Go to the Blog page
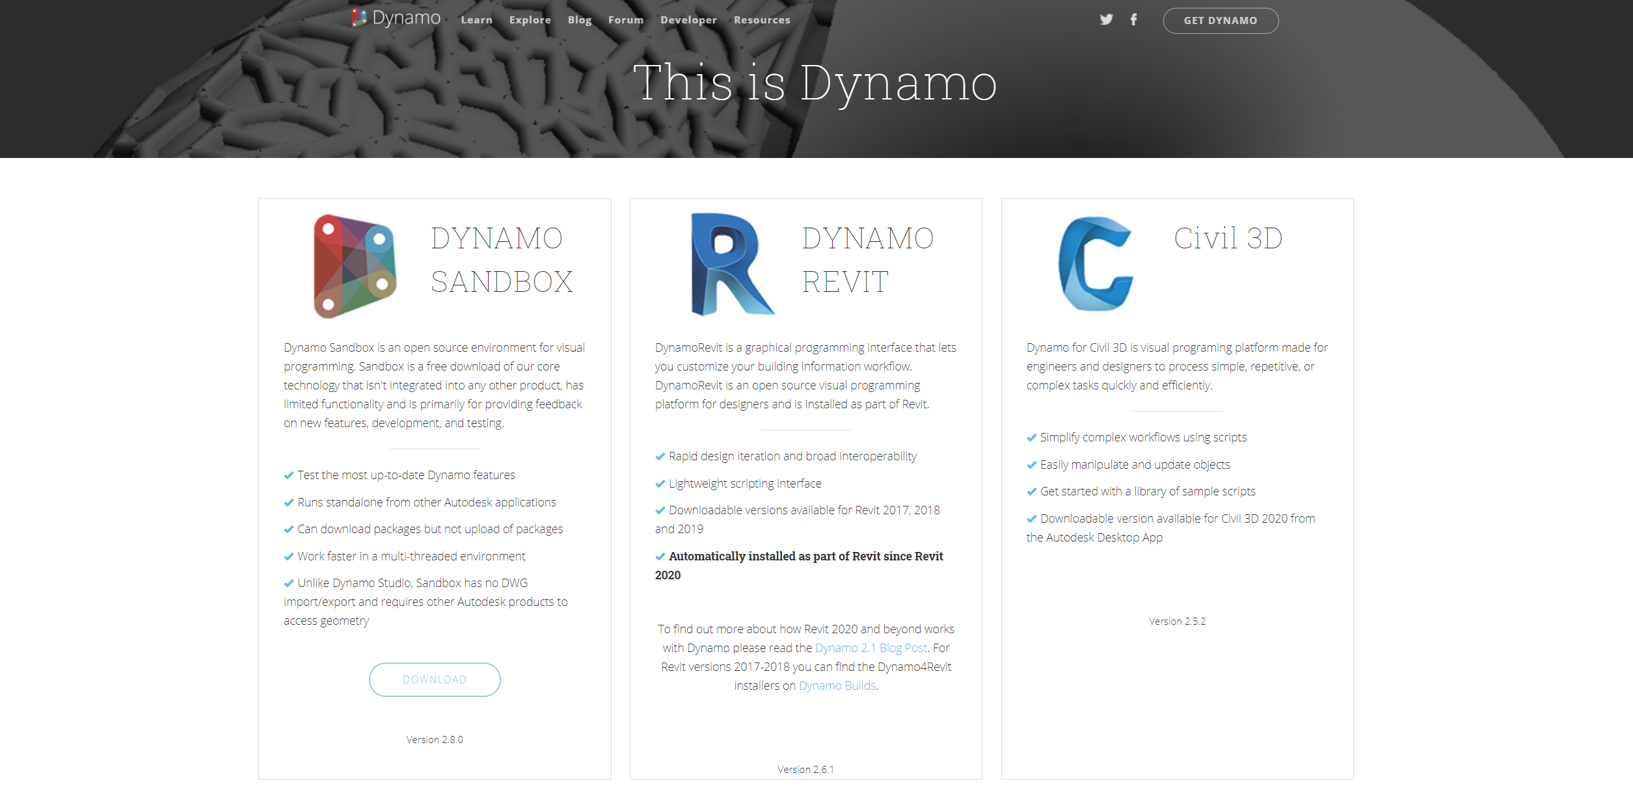Screen dimensions: 1633x786 (579, 20)
